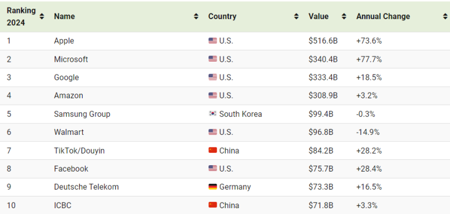This screenshot has width=450, height=214.
Task: Click the Name column header
Action: pyautogui.click(x=64, y=16)
